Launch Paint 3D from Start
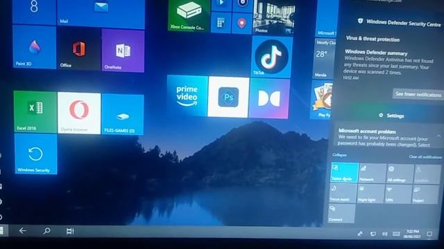 coord(35,47)
